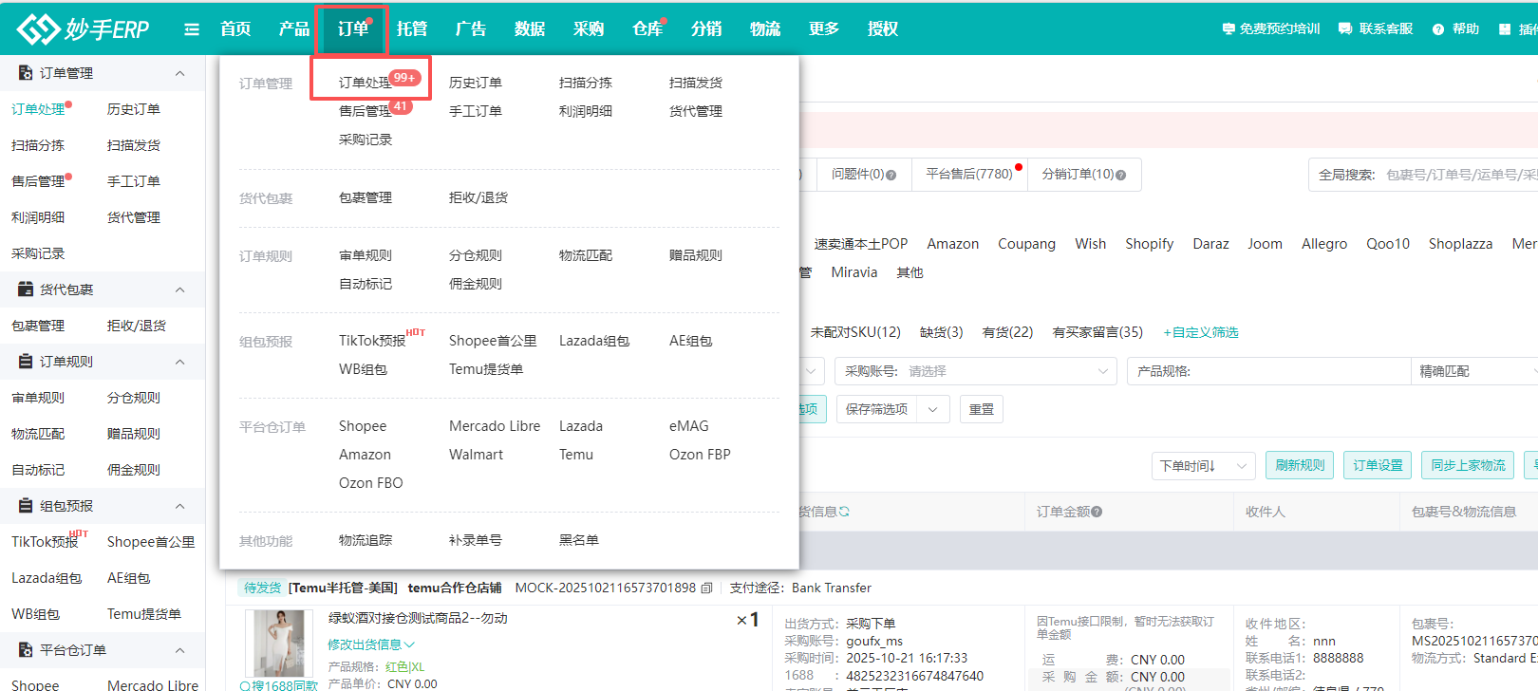Click the help icon next to 问题件(0)
Viewport: 1538px width, 691px height.
click(891, 175)
